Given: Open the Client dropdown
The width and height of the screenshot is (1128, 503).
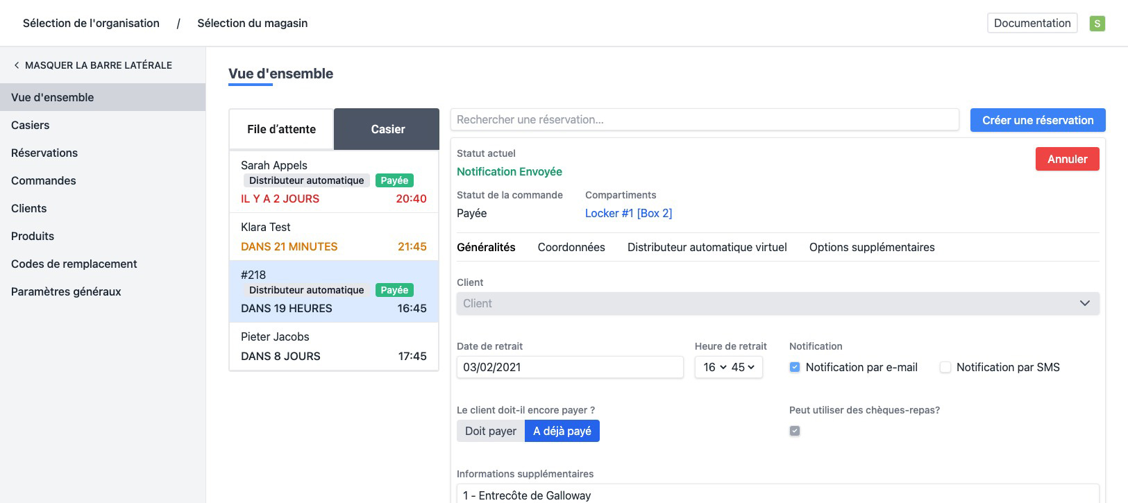Looking at the screenshot, I should click(777, 303).
